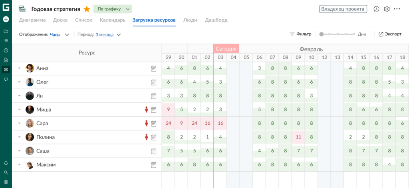This screenshot has height=188, width=409.
Task: Click the search magnifier icon in sidebar
Action: pyautogui.click(x=6, y=172)
